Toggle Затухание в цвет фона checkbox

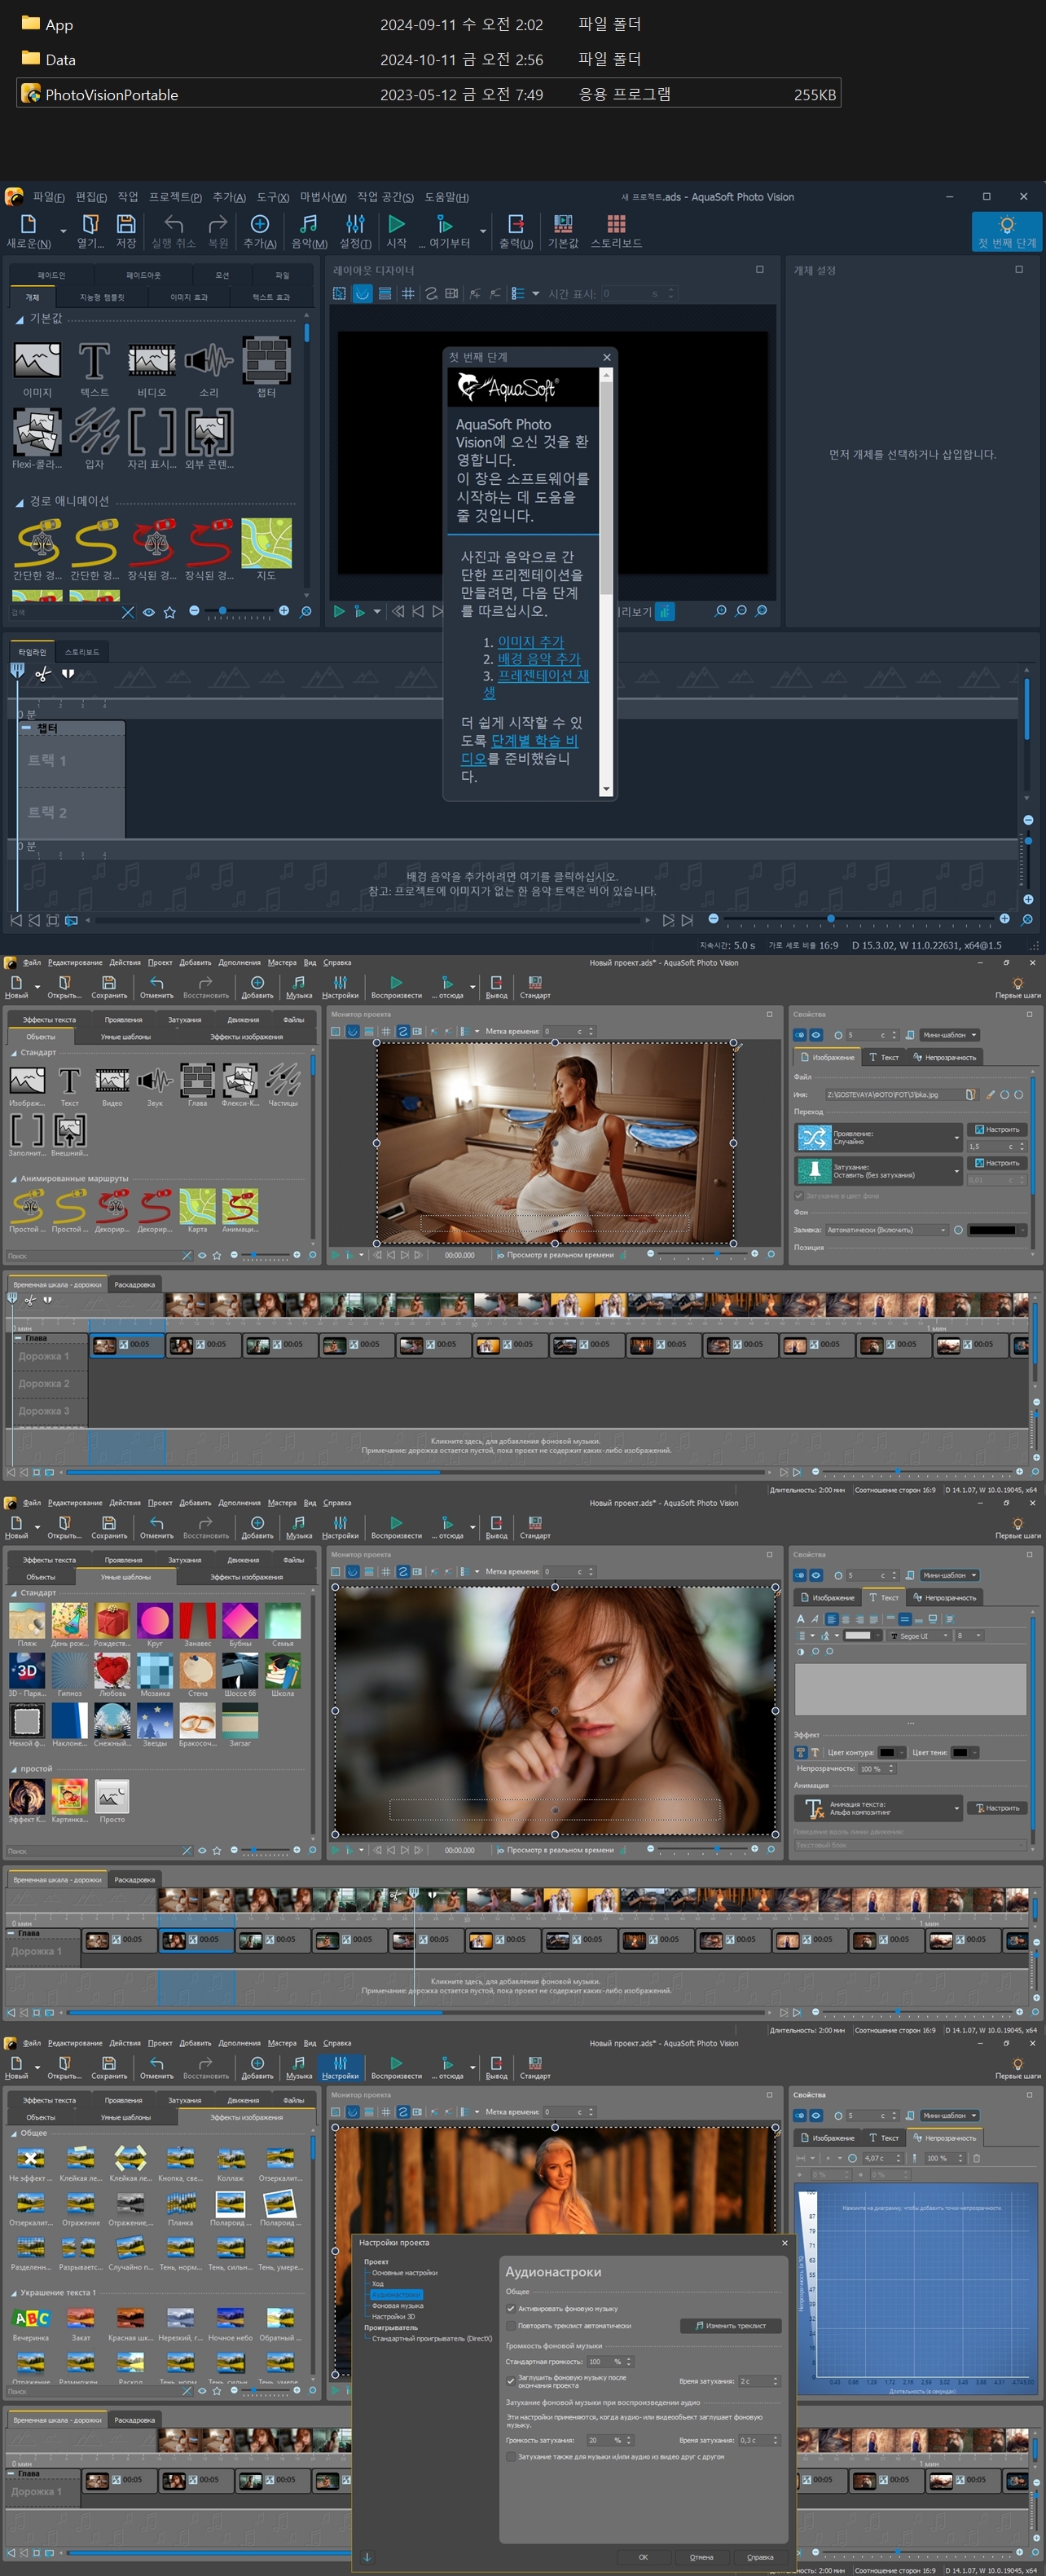click(x=799, y=1196)
